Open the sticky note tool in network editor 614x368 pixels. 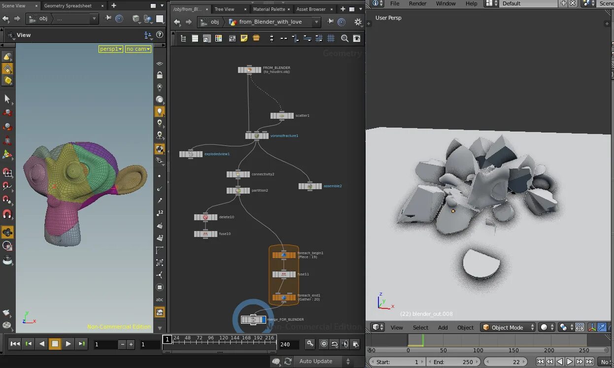[x=244, y=38]
